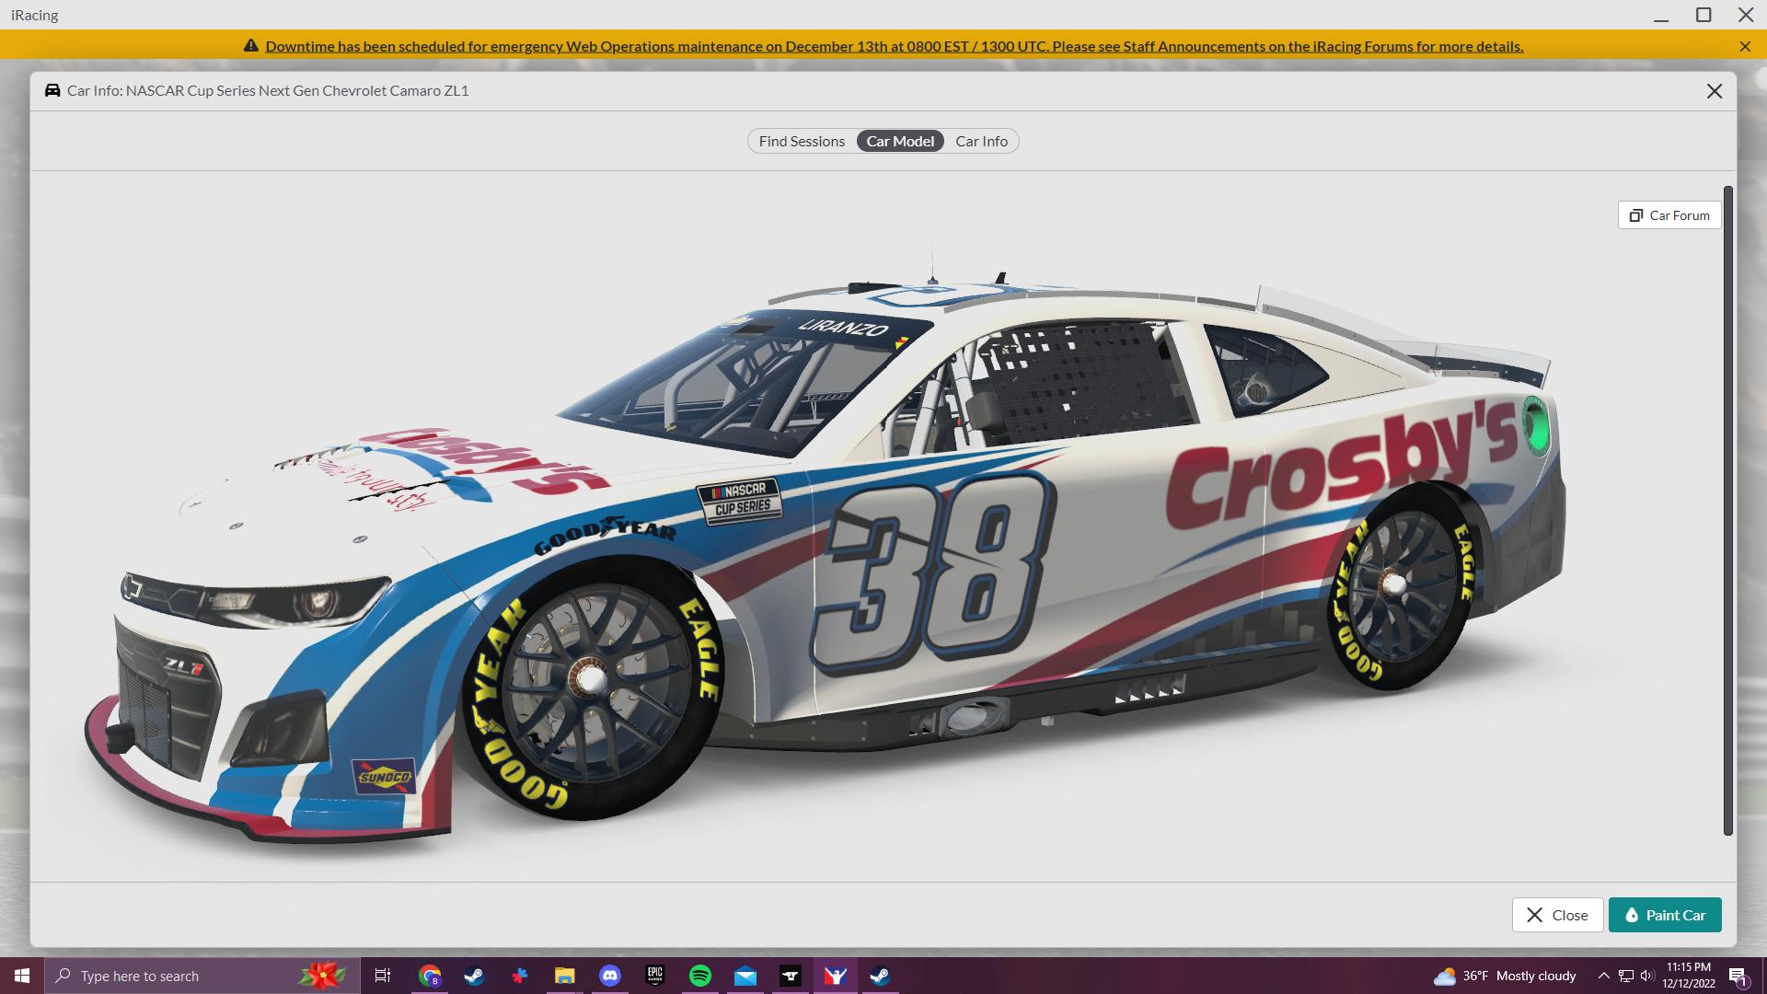Open the Action Center notifications
1767x994 pixels.
tap(1738, 976)
